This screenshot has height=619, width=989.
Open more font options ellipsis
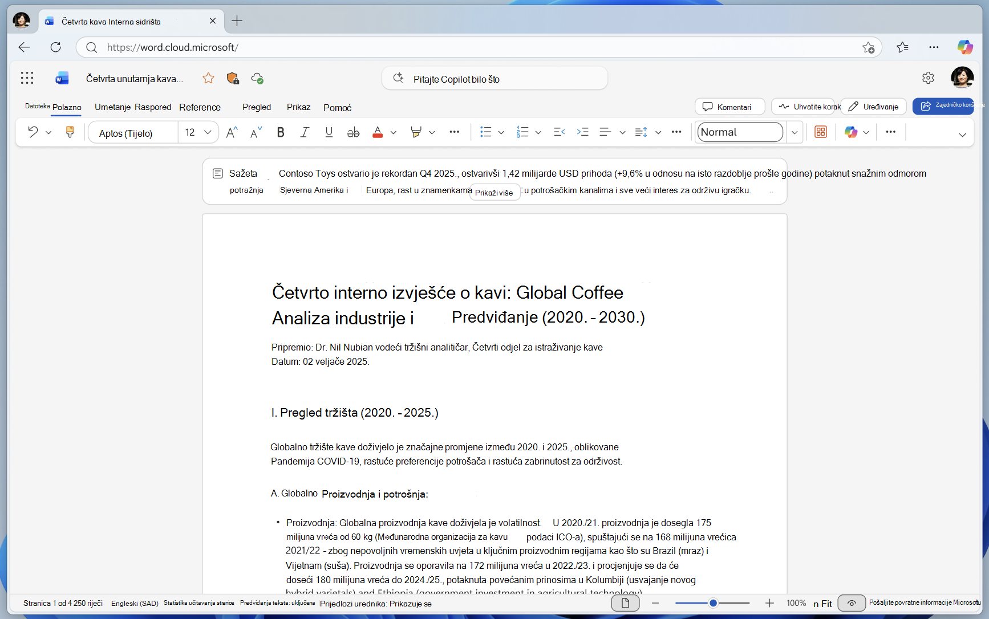pos(454,132)
